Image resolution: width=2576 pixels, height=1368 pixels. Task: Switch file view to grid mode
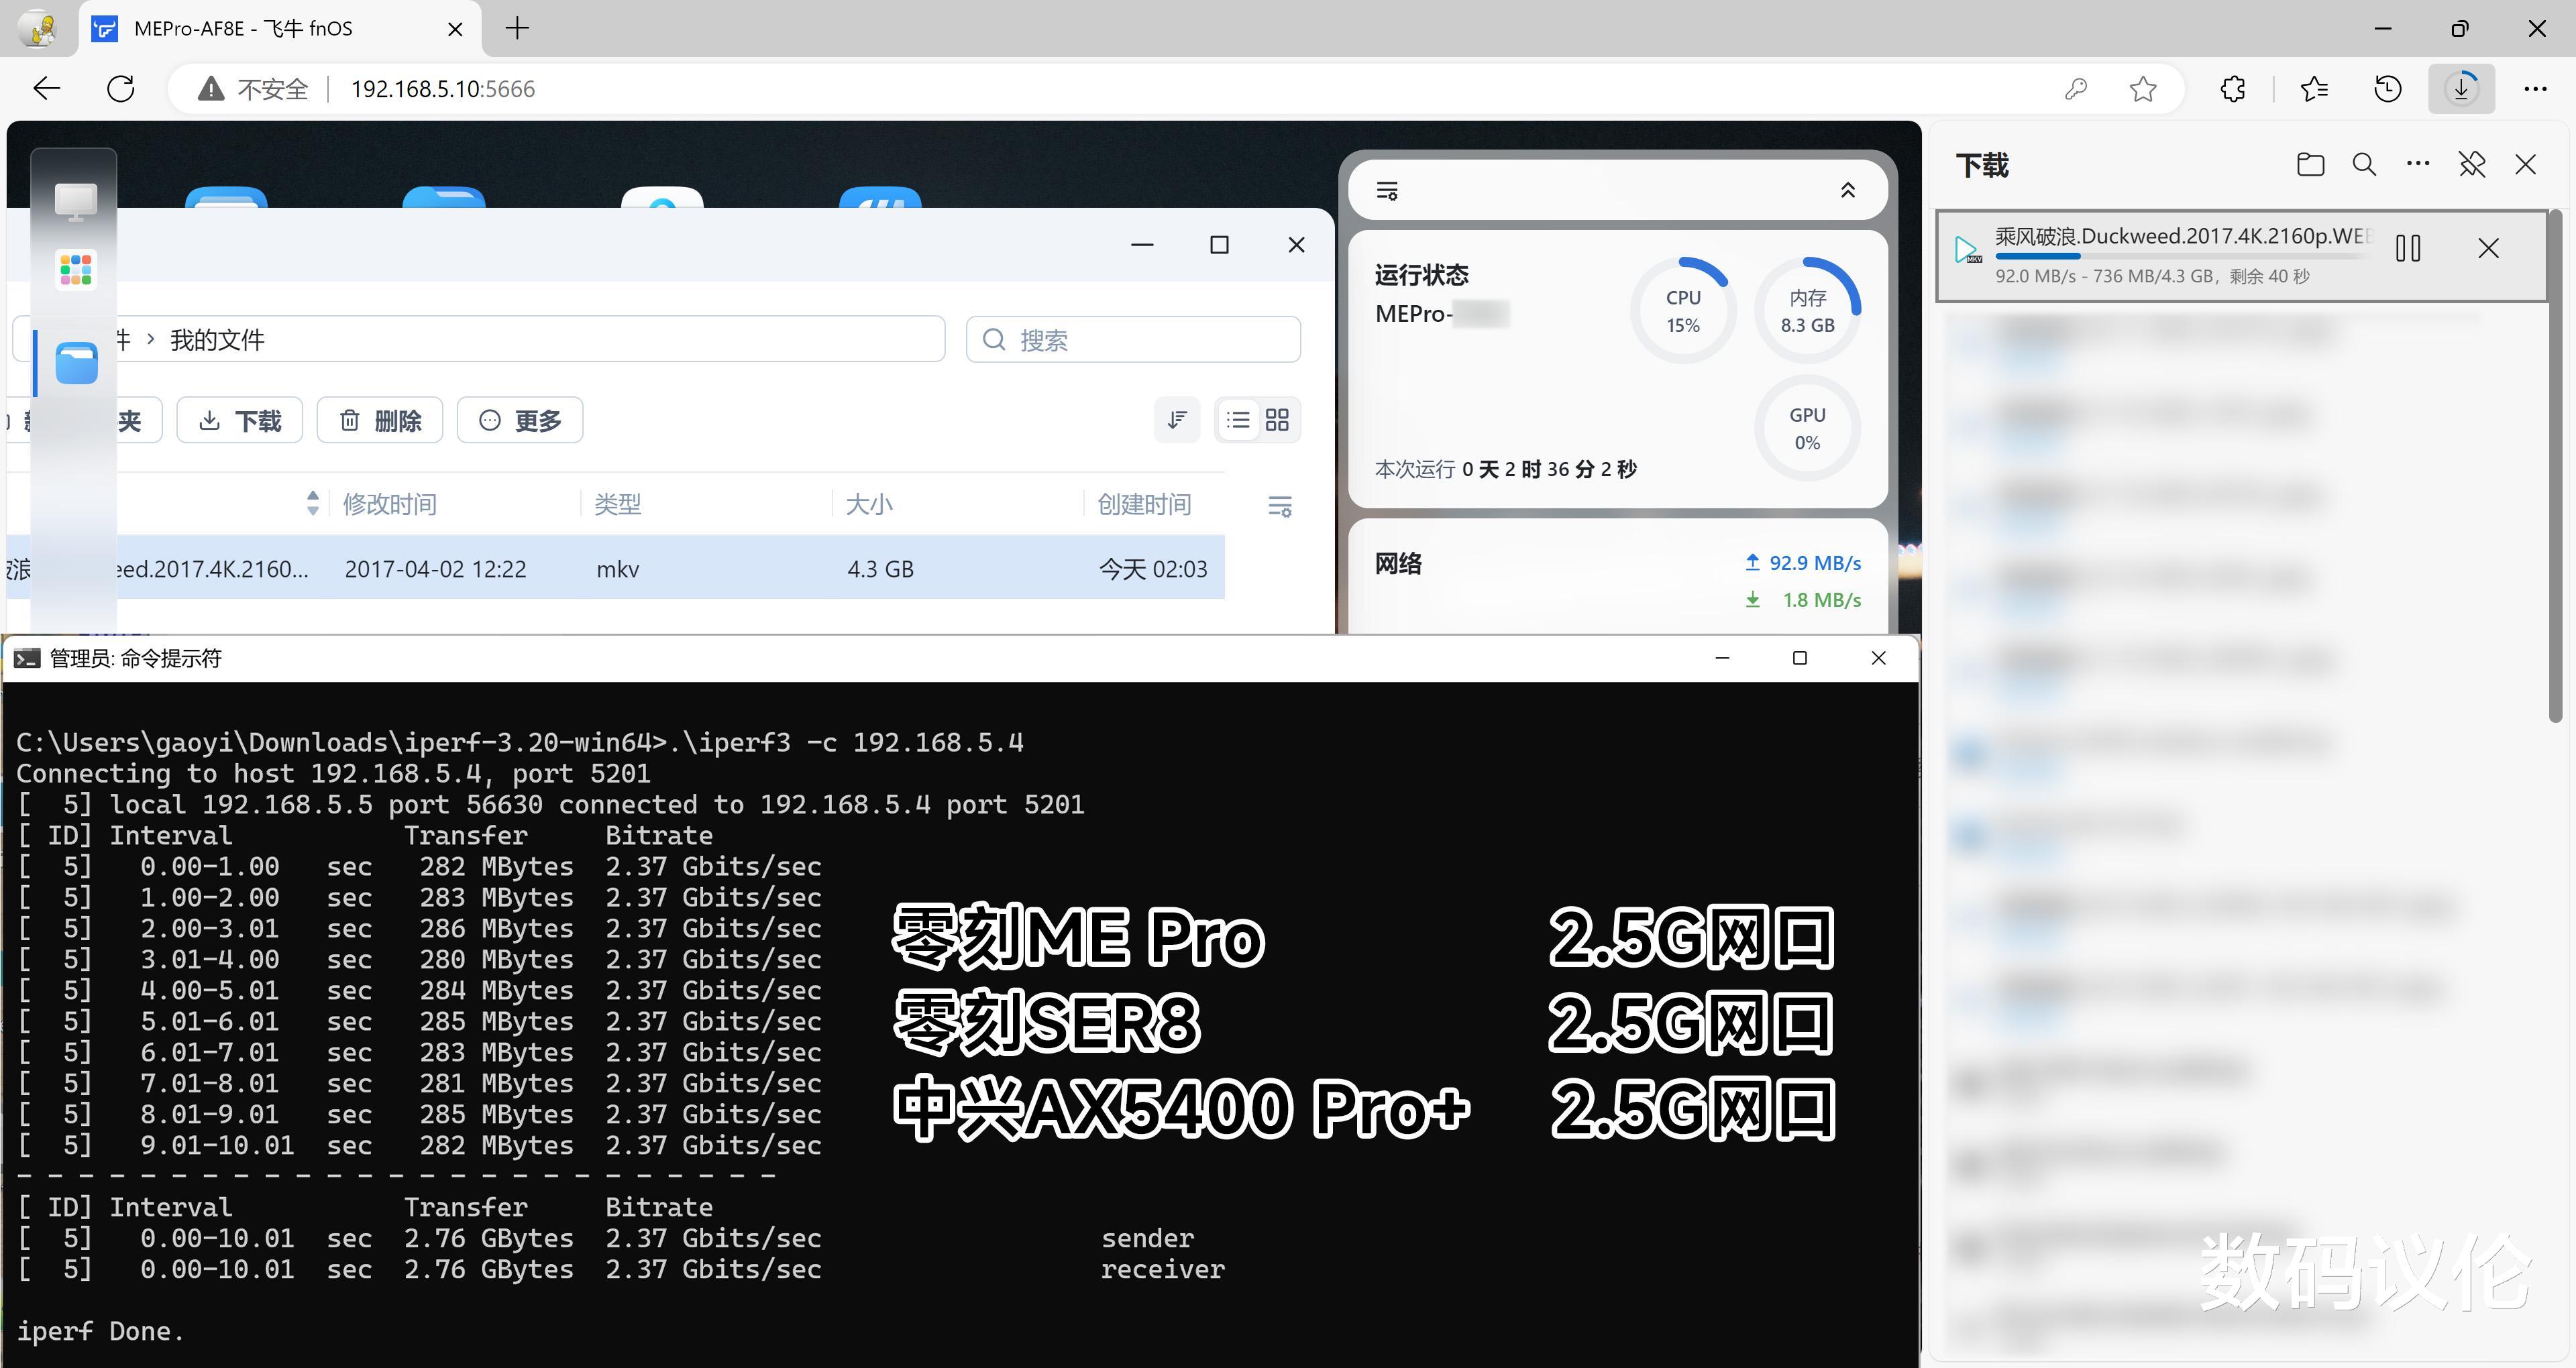[1277, 420]
